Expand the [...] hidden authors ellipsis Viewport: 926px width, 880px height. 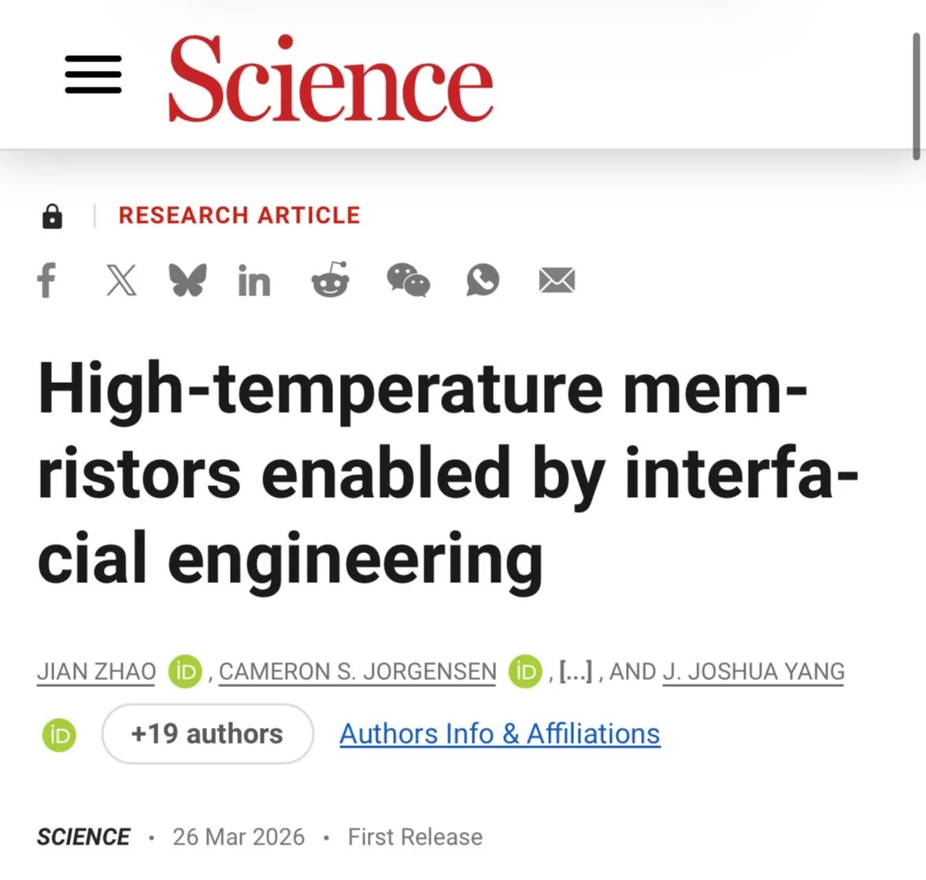point(575,672)
